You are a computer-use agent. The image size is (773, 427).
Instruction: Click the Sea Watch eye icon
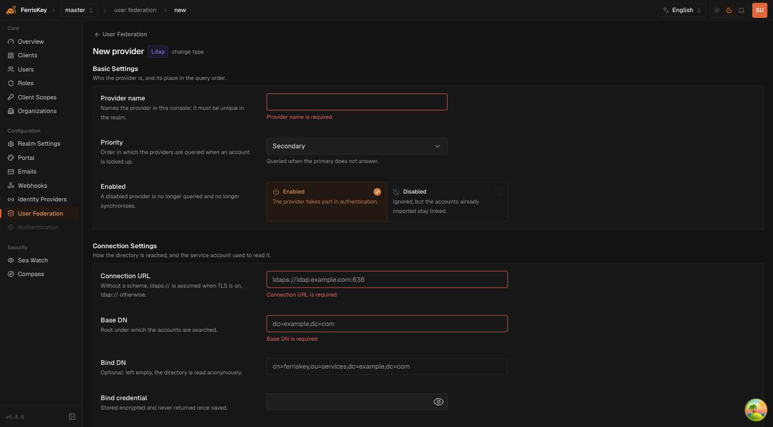(x=11, y=260)
